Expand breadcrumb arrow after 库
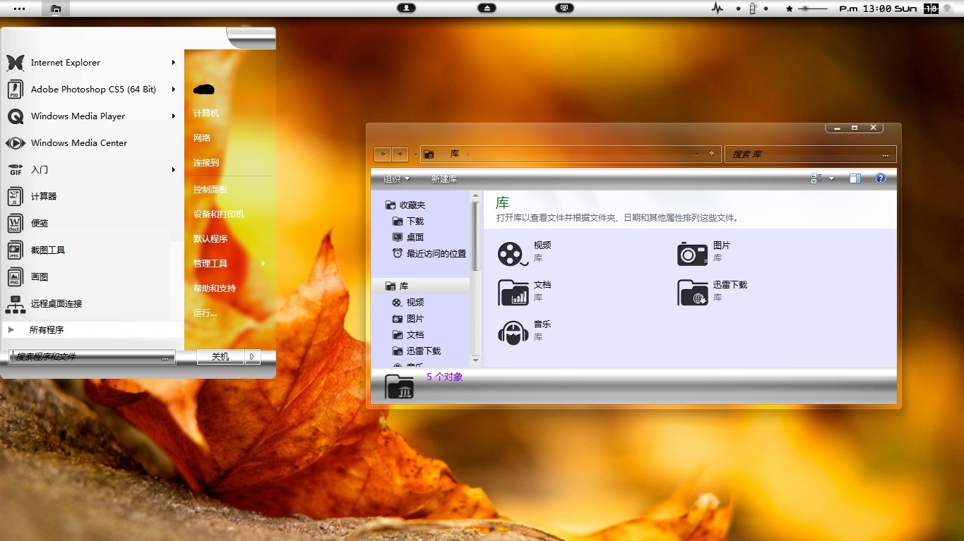The image size is (964, 541). 468,154
